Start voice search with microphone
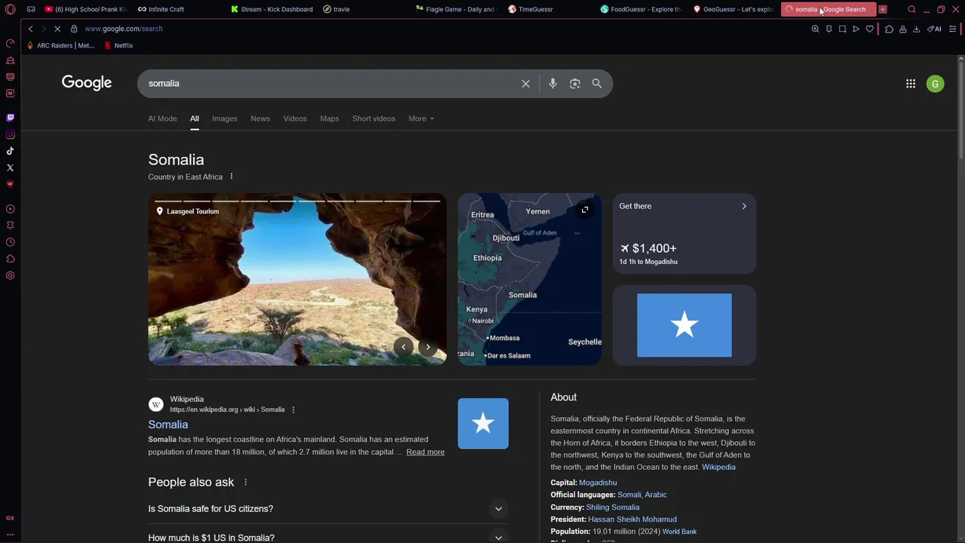The image size is (965, 543). pyautogui.click(x=553, y=84)
